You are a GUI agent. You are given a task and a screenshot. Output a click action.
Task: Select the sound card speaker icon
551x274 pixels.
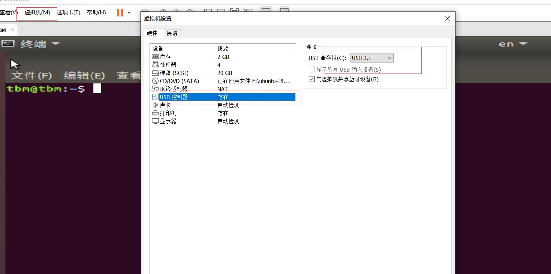[155, 105]
